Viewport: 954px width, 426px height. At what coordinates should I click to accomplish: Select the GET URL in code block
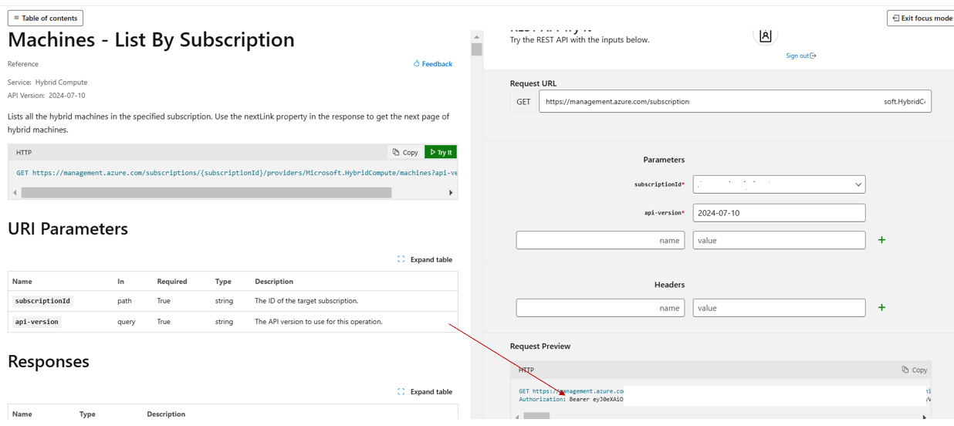point(237,173)
